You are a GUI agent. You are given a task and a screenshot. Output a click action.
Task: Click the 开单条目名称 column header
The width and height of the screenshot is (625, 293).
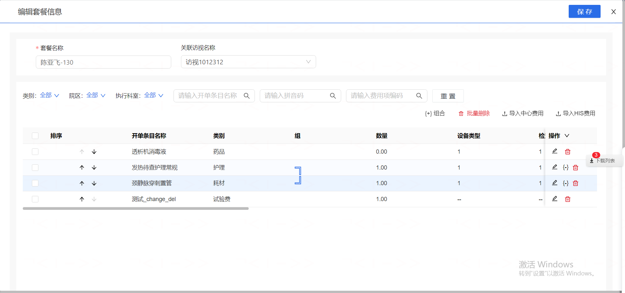point(149,136)
